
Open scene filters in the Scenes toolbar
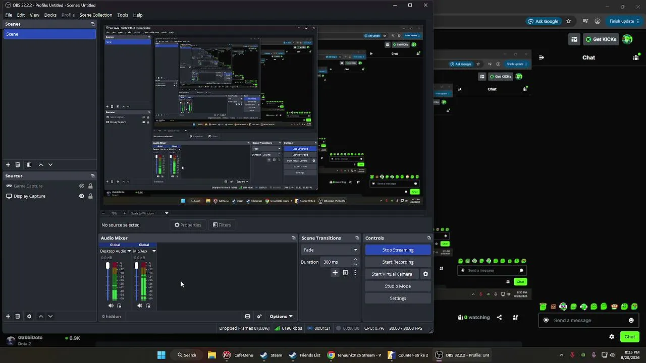29,165
